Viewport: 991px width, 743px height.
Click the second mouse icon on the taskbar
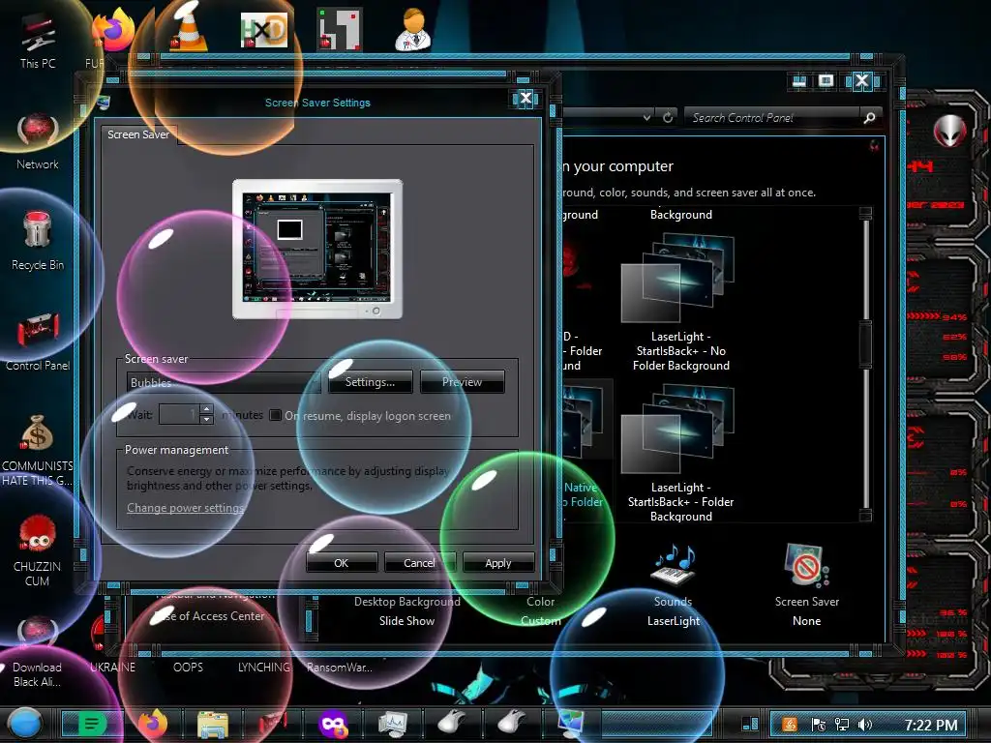pos(512,723)
